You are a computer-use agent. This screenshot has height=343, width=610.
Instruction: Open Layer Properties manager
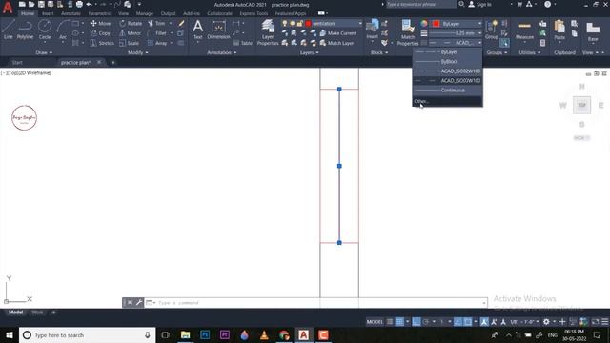click(268, 31)
